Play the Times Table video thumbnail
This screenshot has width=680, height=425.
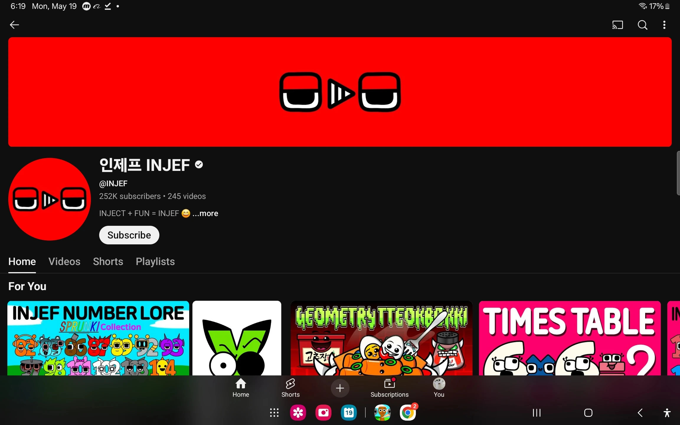(x=570, y=338)
